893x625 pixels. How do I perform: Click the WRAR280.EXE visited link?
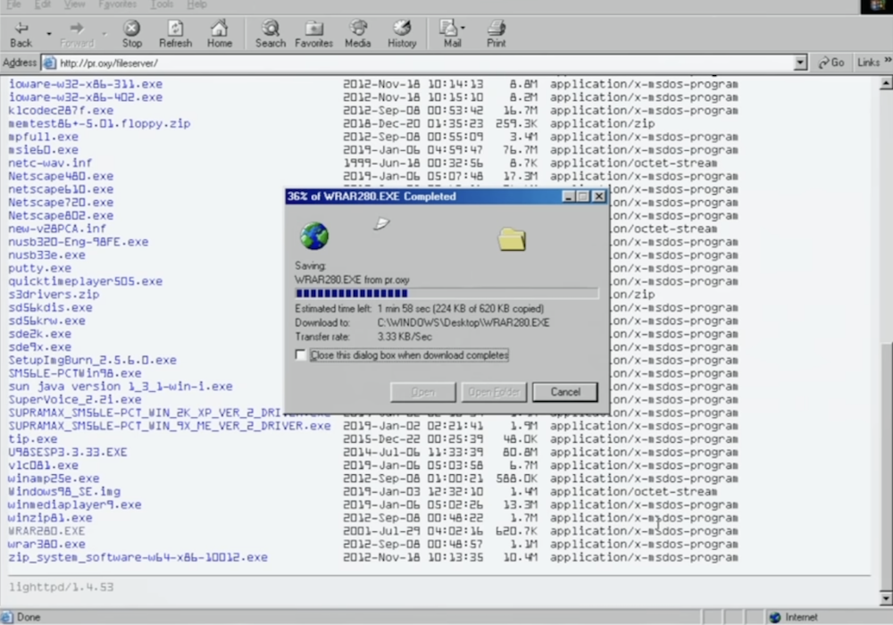click(x=46, y=530)
